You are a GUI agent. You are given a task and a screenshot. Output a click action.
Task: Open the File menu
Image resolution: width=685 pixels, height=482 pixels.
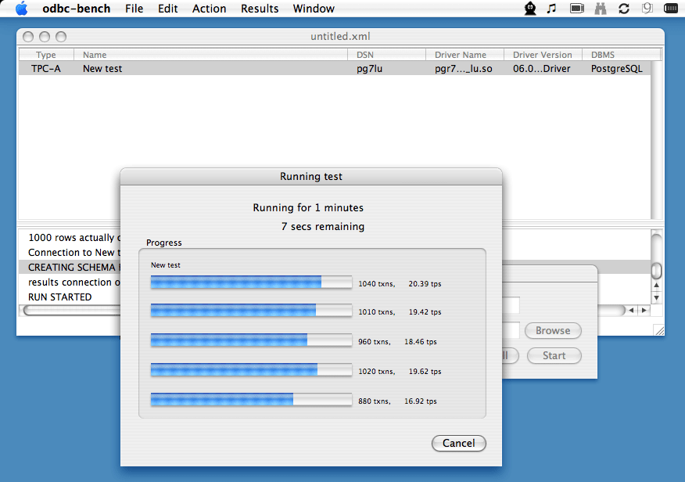pyautogui.click(x=134, y=9)
